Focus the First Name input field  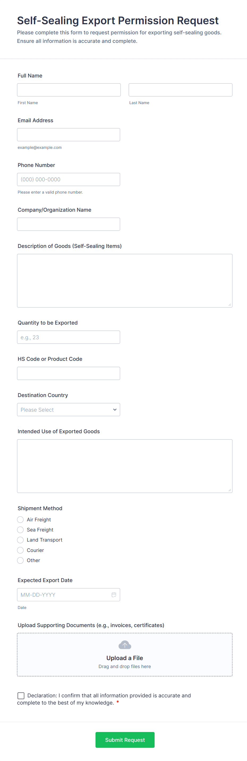pos(69,90)
